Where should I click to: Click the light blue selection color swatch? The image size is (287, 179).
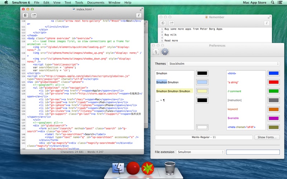pos(202,82)
